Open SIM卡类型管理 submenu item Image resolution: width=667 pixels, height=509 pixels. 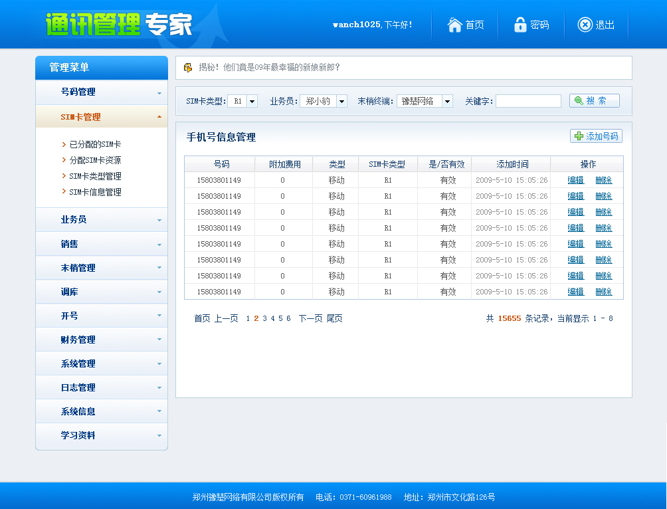pos(95,176)
